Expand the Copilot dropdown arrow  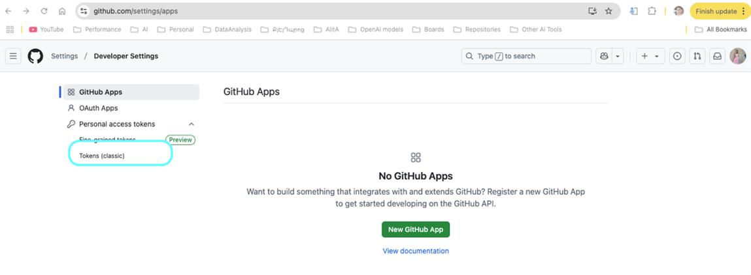coord(618,56)
